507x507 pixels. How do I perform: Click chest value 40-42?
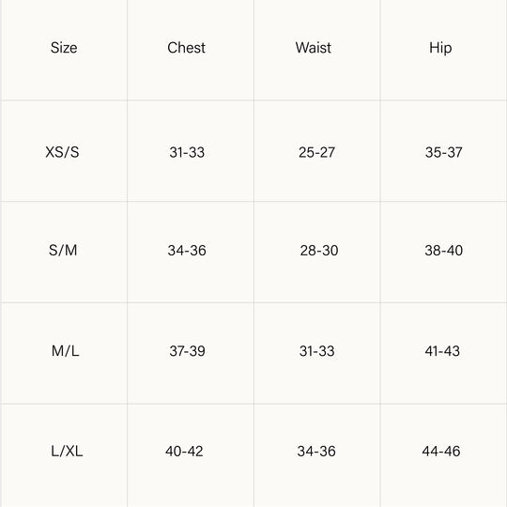[184, 451]
